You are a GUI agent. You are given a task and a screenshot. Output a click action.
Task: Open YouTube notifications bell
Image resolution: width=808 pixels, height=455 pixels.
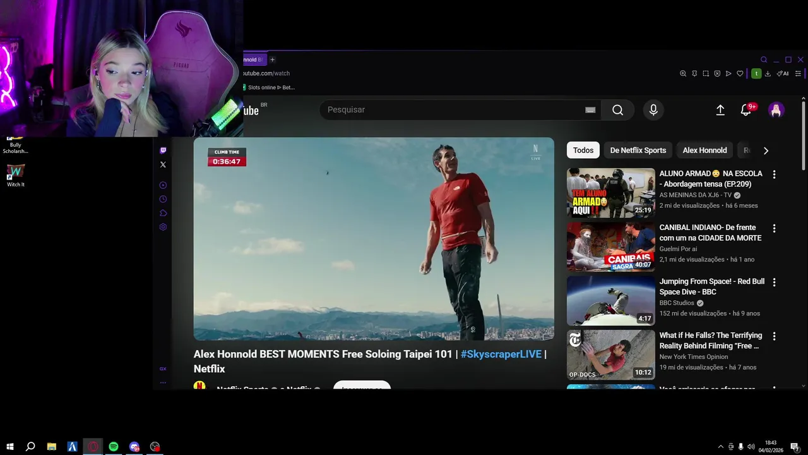point(746,110)
